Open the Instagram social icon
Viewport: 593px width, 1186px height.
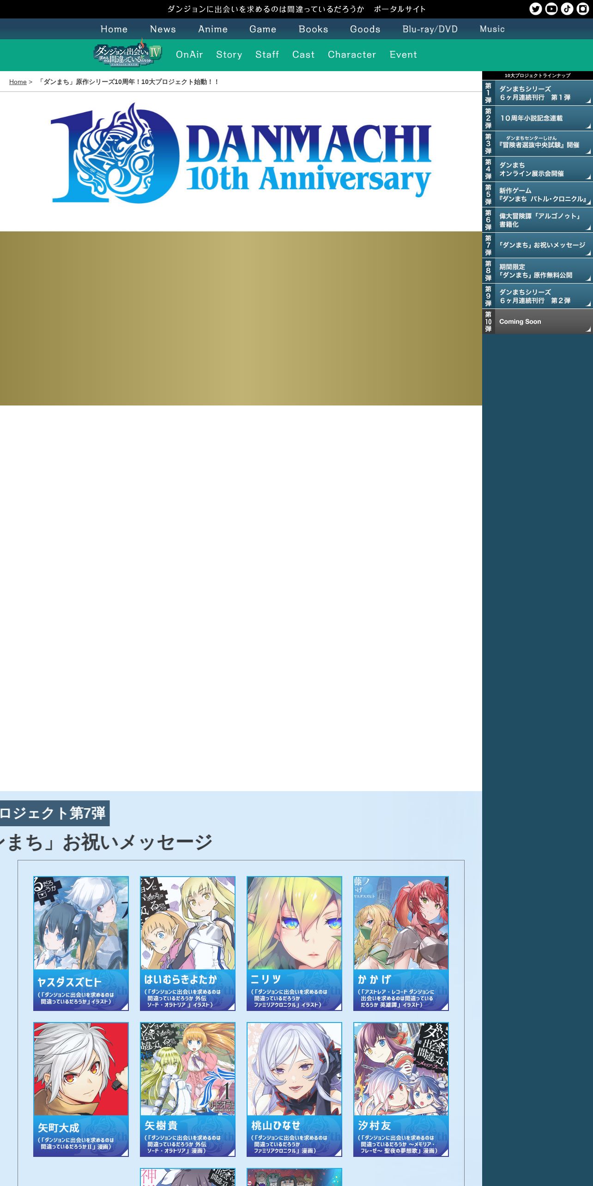pyautogui.click(x=583, y=9)
